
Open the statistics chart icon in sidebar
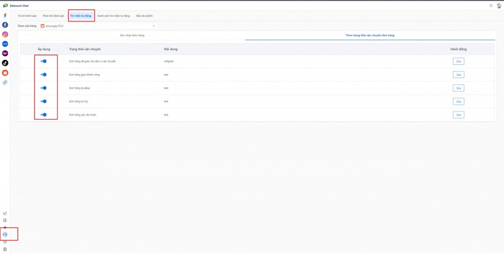coord(5,213)
